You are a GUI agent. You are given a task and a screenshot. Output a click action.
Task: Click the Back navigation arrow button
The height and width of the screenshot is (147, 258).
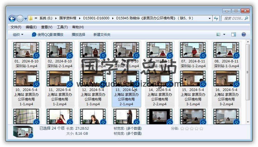pos(12,18)
